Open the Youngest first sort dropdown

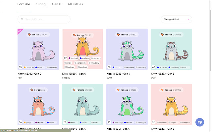176,19
